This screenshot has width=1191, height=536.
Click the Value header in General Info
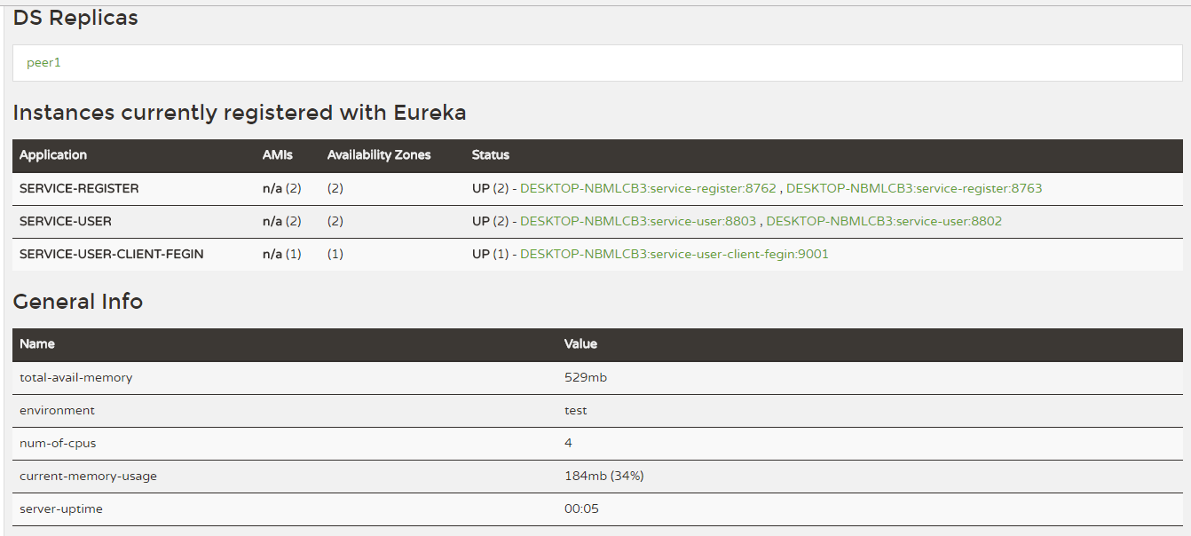click(x=580, y=343)
